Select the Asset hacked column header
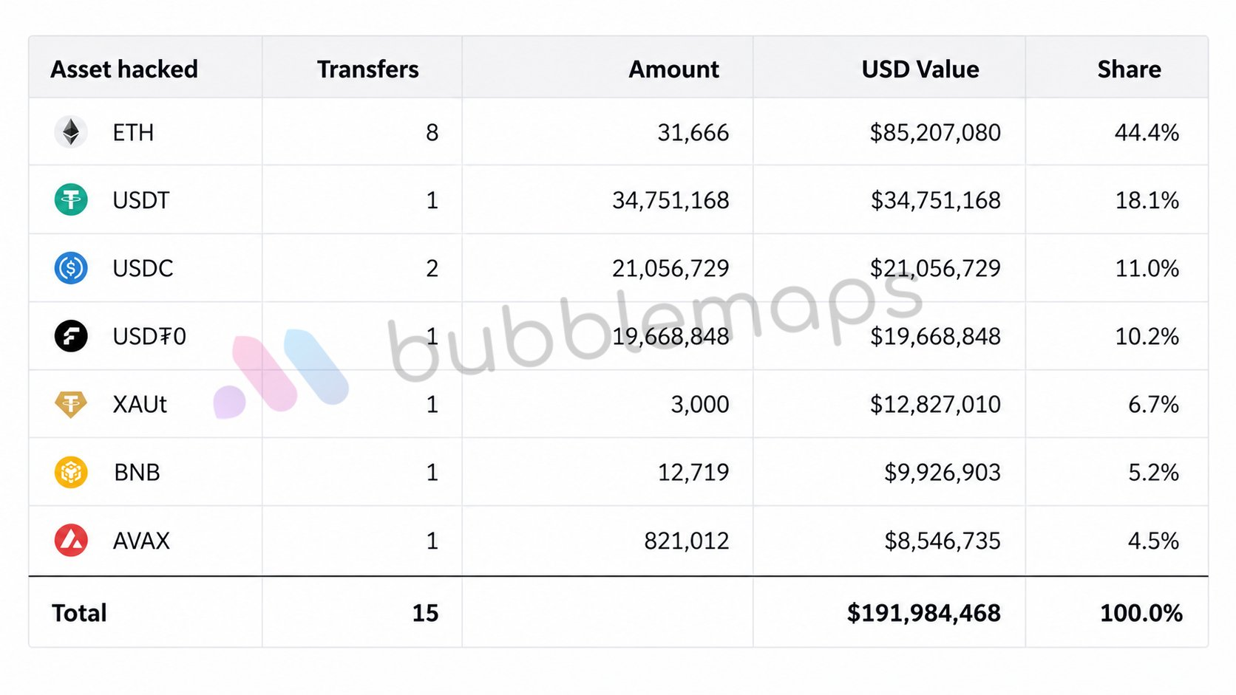Viewport: 1236px width, 695px height. click(124, 69)
